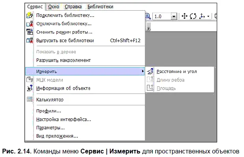Click the Подключить библиотеку plug icon
The width and height of the screenshot is (244, 157).
(x=30, y=15)
